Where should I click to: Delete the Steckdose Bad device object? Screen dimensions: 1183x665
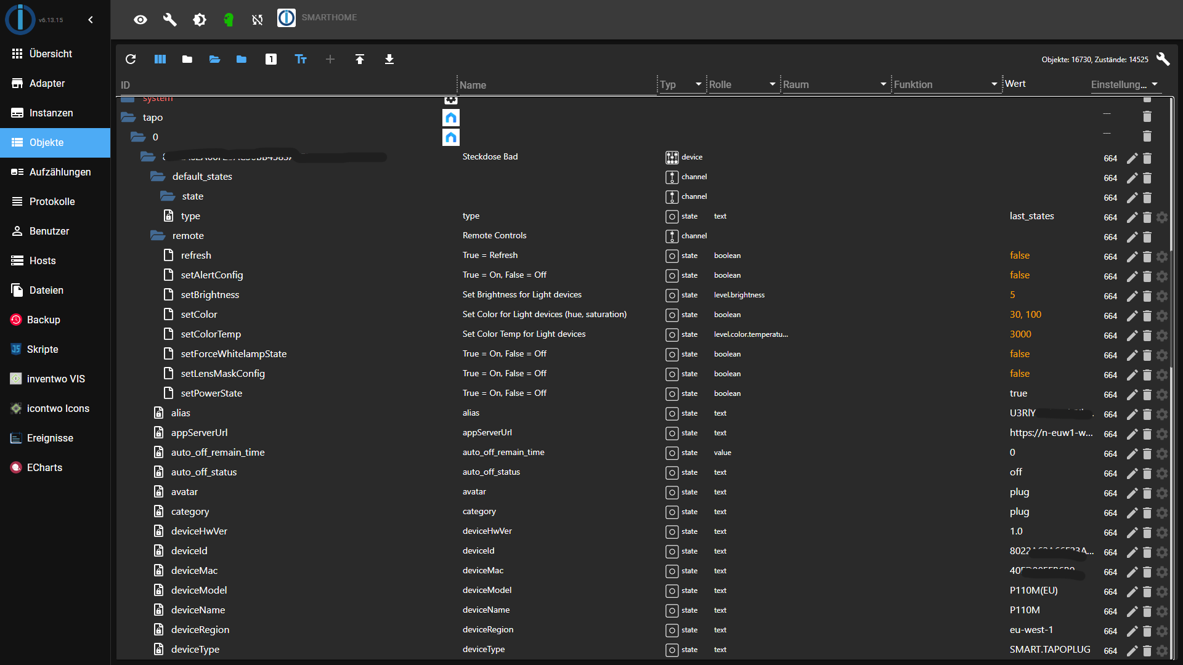(x=1147, y=158)
